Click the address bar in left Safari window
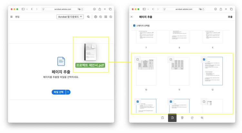The width and height of the screenshot is (242, 133). [63, 9]
